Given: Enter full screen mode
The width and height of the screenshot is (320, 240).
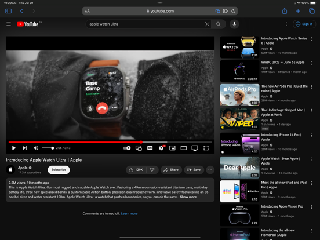Looking at the screenshot, I should coord(206,148).
